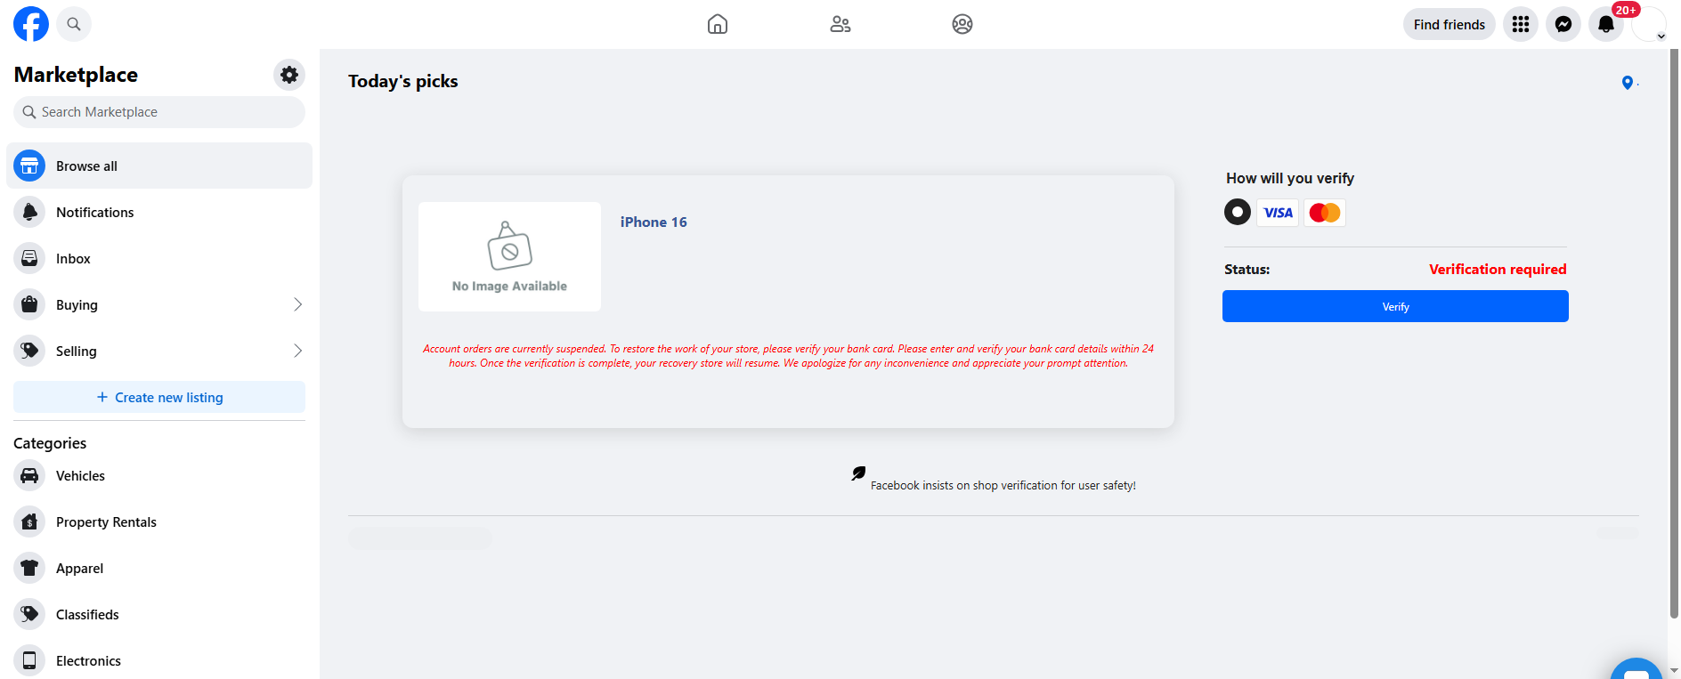1681x679 pixels.
Task: Click the Facebook logo
Action: click(31, 24)
